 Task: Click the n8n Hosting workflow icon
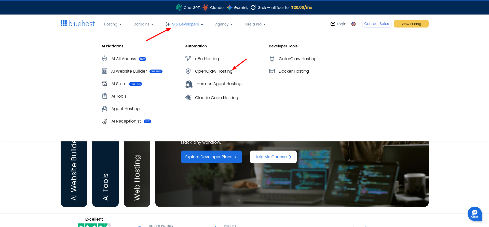coord(188,59)
